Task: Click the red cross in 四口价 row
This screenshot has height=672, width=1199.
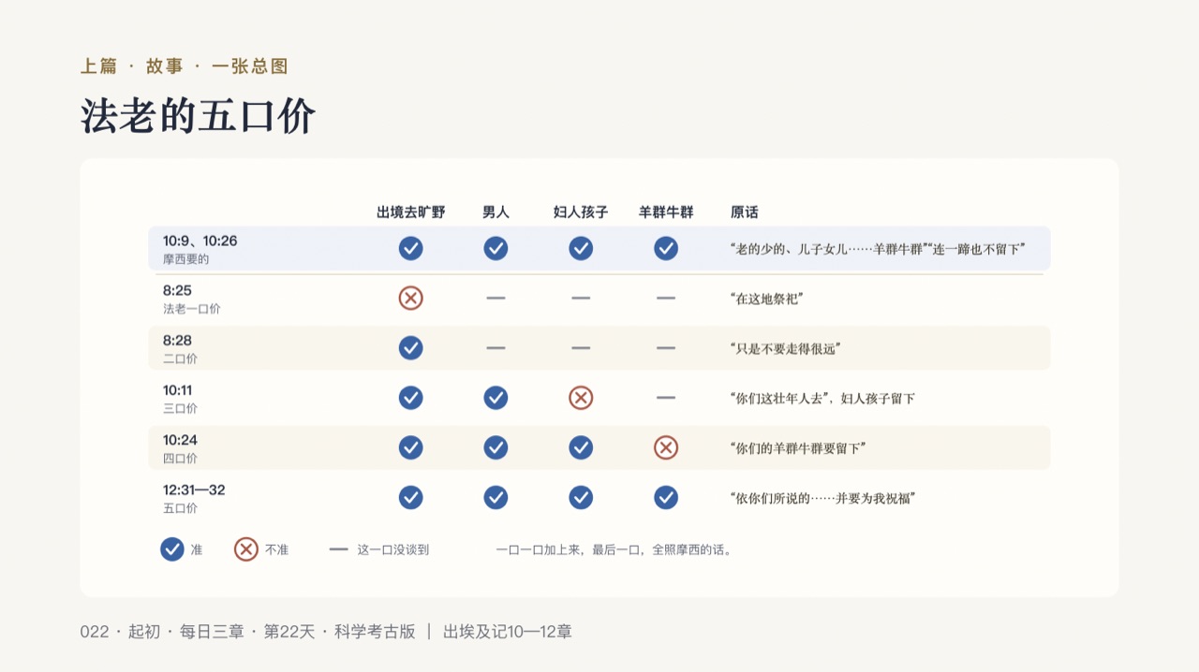Action: pyautogui.click(x=666, y=447)
